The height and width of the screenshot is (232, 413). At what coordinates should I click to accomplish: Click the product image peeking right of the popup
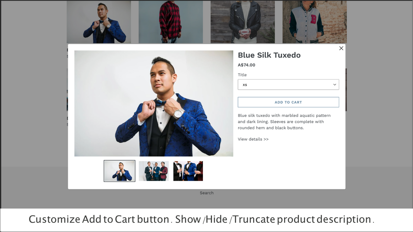tap(346, 90)
